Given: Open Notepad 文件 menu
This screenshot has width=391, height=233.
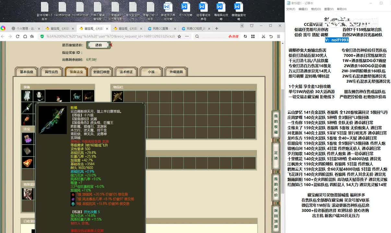Looking at the screenshot, I should click(x=290, y=9).
